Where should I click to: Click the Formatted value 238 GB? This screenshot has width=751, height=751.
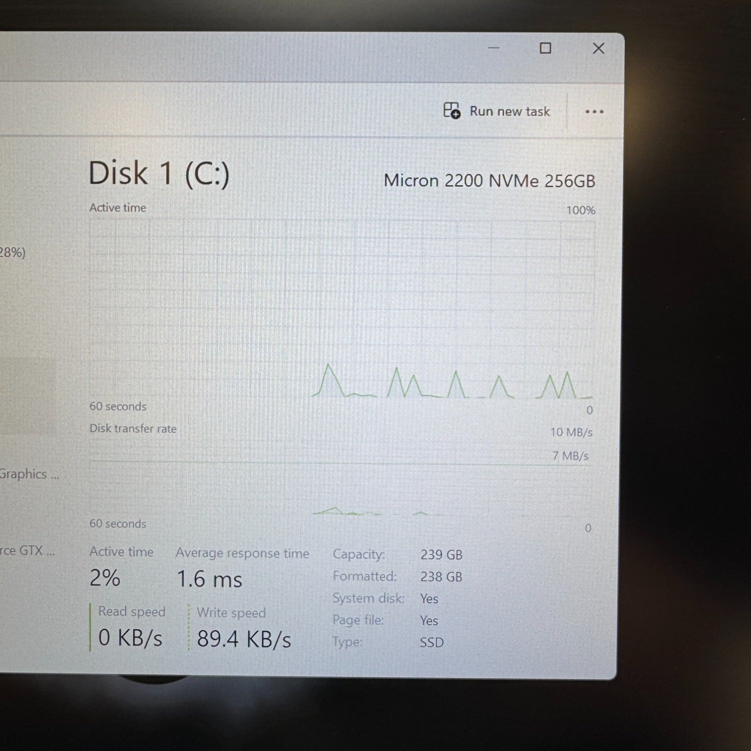441,577
